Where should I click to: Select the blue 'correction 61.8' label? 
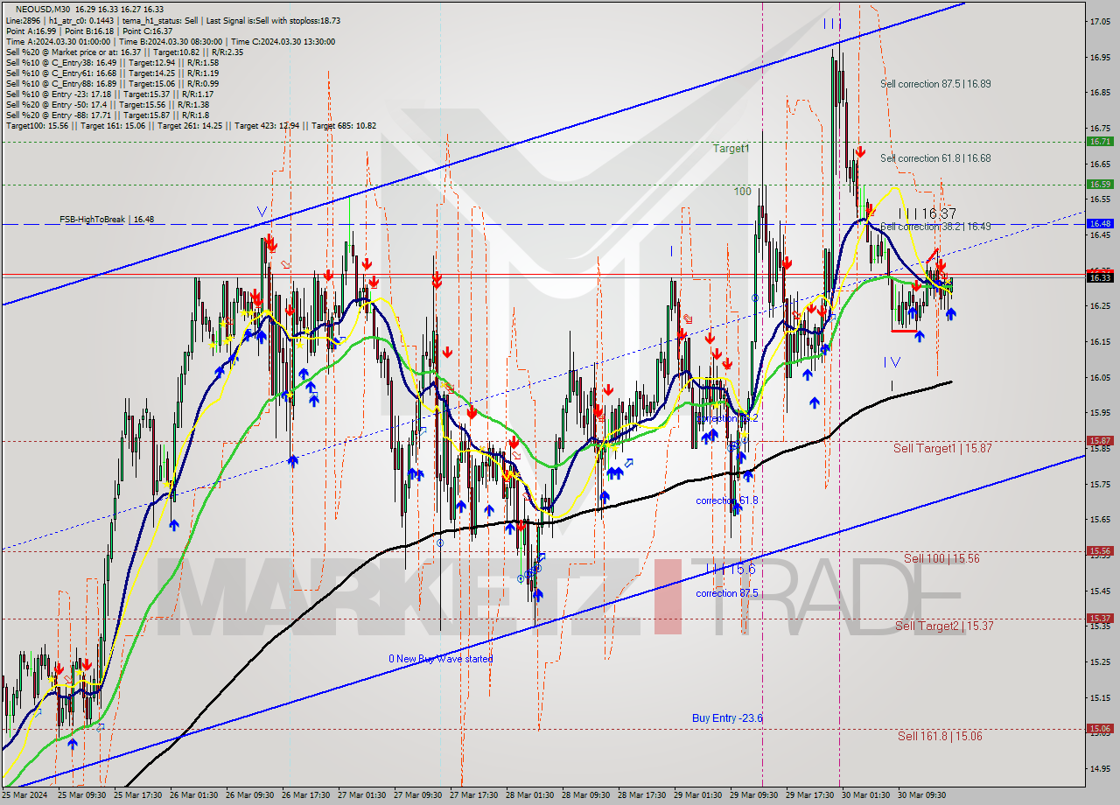tap(727, 500)
